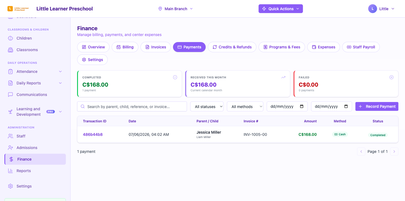This screenshot has width=405, height=201.
Task: Click invoice number INV-1005-00
Action: tap(255, 134)
